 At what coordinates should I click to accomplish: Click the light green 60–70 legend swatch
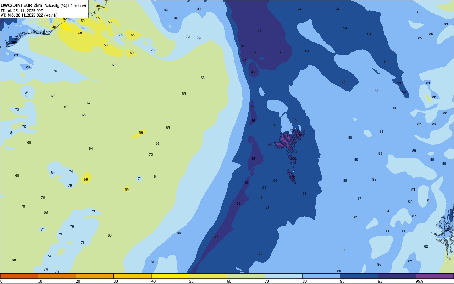point(246,276)
